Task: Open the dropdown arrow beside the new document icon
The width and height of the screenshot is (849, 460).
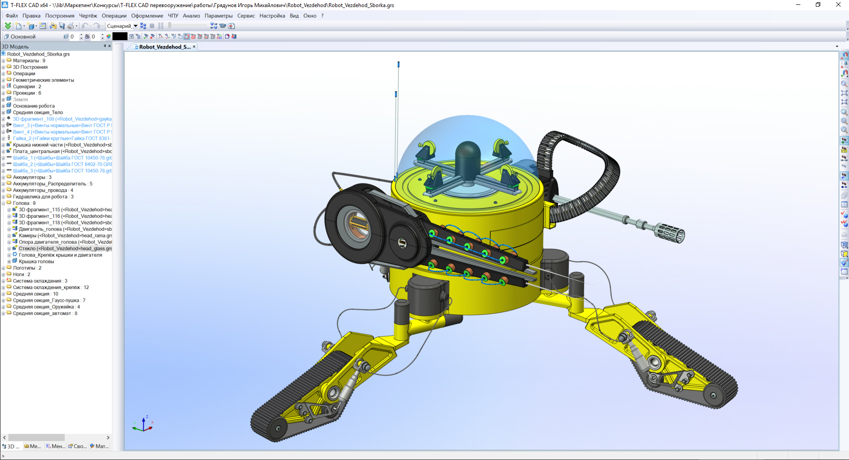Action: tap(24, 26)
